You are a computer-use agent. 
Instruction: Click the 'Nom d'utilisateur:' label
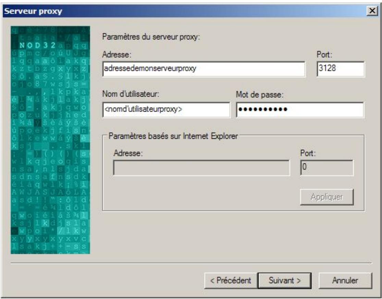131,94
